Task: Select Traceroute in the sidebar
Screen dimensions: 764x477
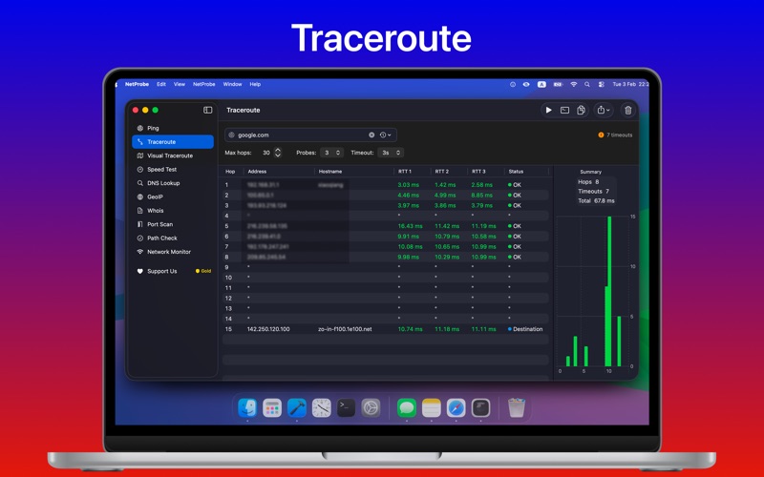Action: click(173, 141)
